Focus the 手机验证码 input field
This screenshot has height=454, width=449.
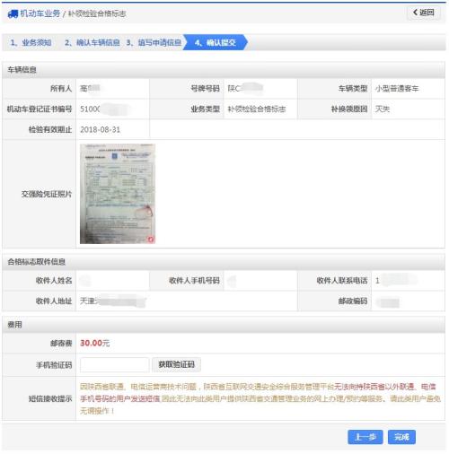click(x=114, y=365)
